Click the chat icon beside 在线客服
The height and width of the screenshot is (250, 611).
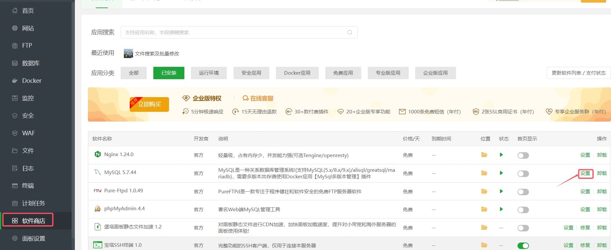tap(246, 98)
